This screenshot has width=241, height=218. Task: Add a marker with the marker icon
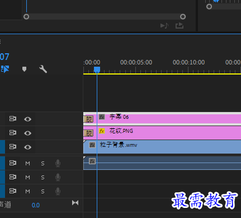click(x=24, y=69)
